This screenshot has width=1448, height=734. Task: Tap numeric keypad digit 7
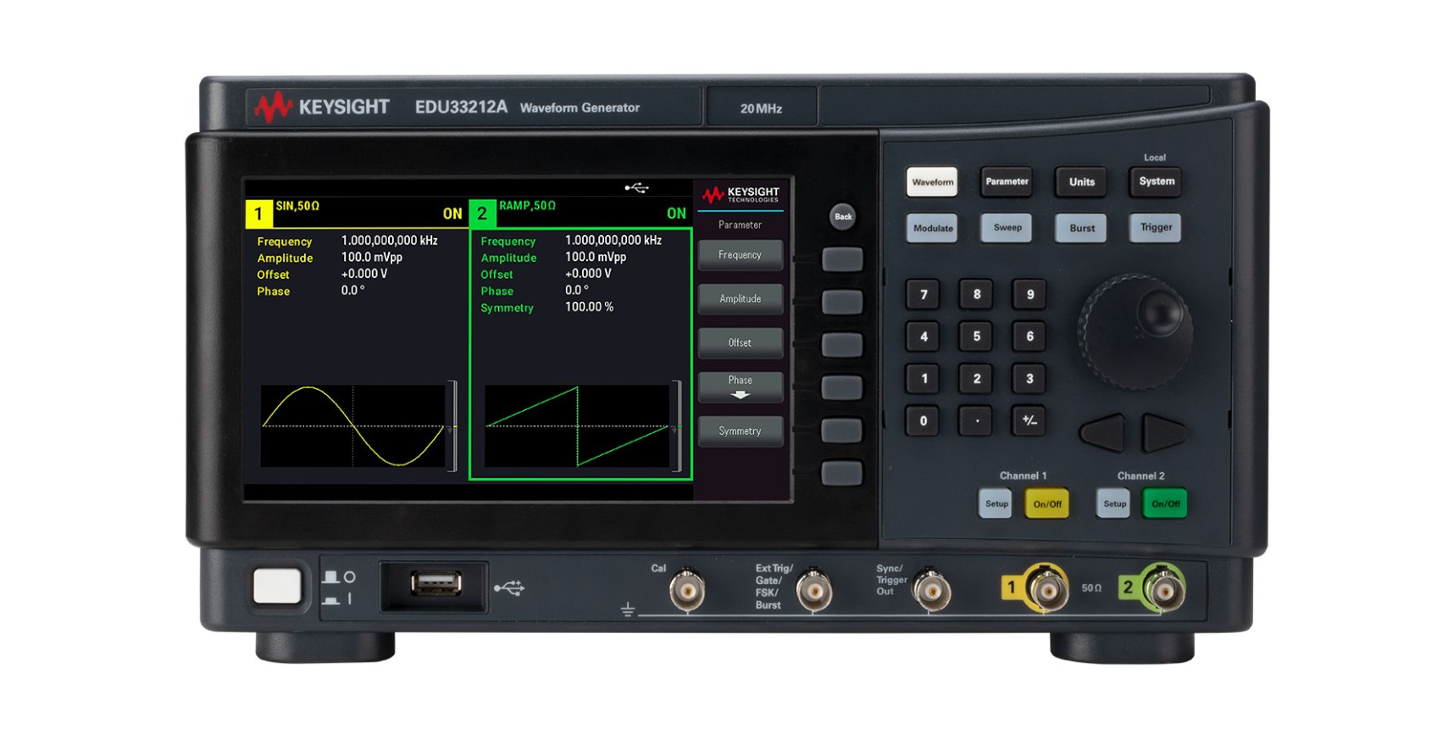[924, 294]
